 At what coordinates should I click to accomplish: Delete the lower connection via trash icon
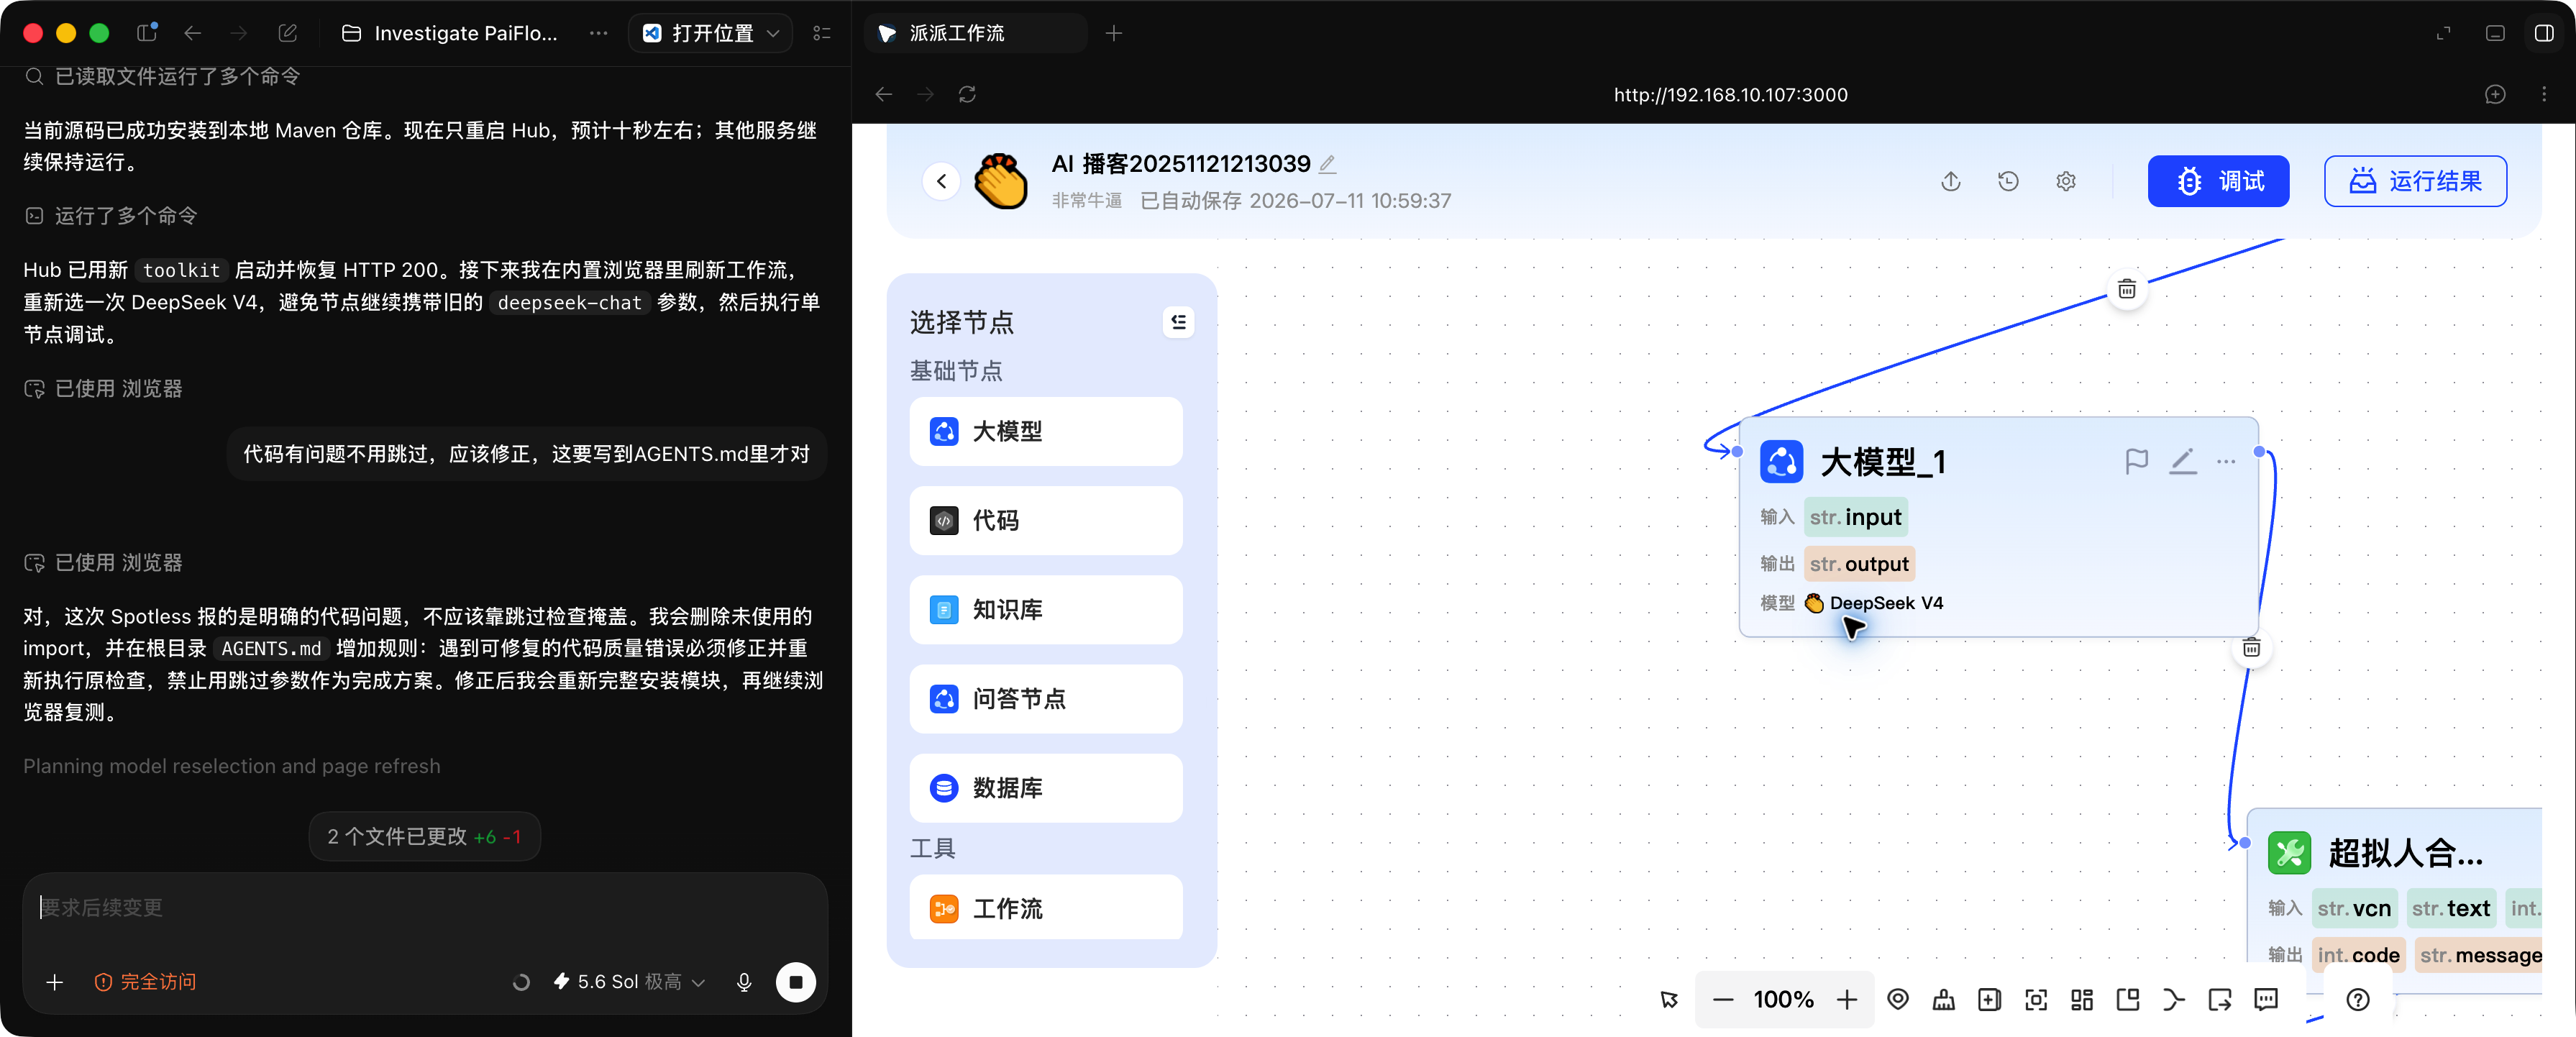(2252, 648)
